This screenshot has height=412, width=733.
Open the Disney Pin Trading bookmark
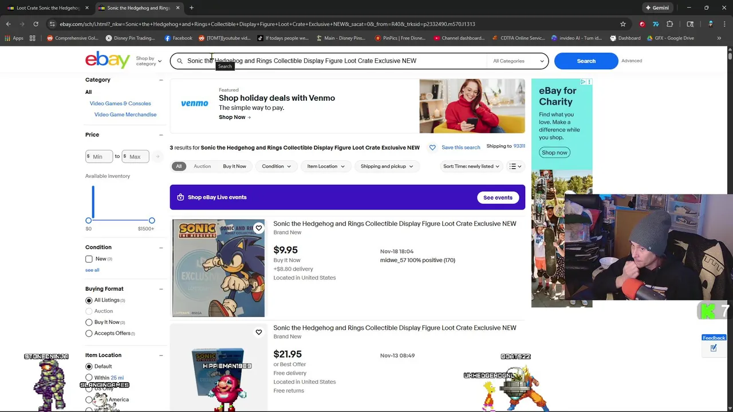coord(131,38)
